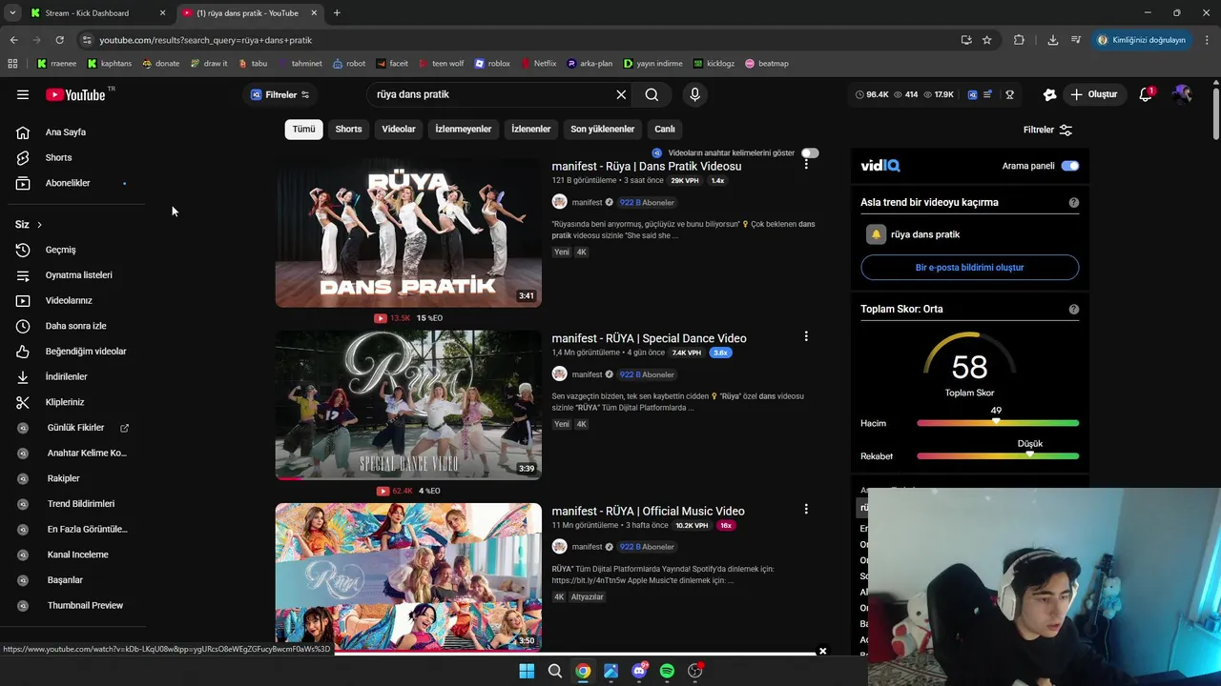Click help icon beside trend video heading

[1074, 202]
